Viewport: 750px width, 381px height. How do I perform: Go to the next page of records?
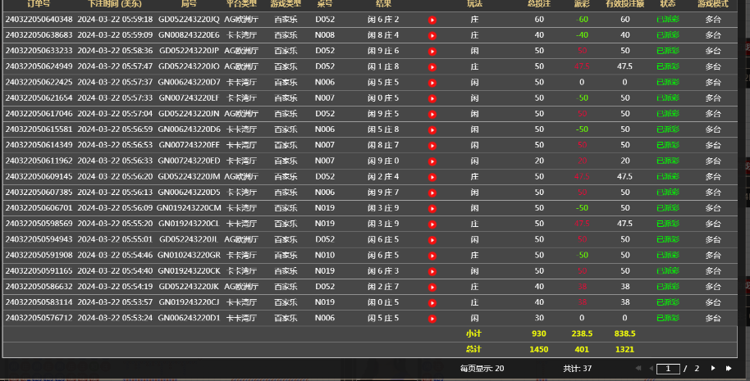point(713,369)
